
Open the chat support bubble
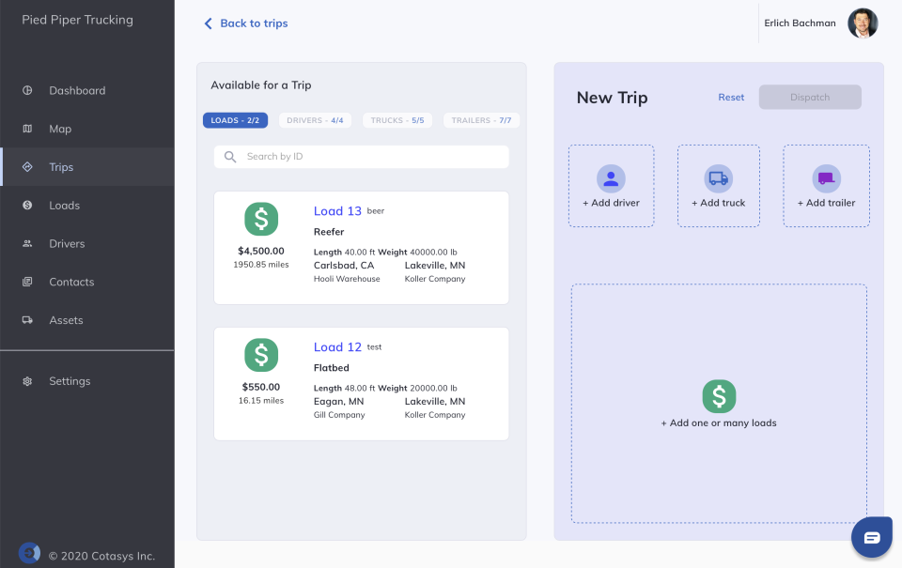(871, 536)
